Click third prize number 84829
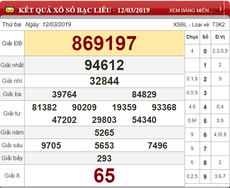Image resolution: width=230 pixels, height=188 pixels. tap(144, 94)
